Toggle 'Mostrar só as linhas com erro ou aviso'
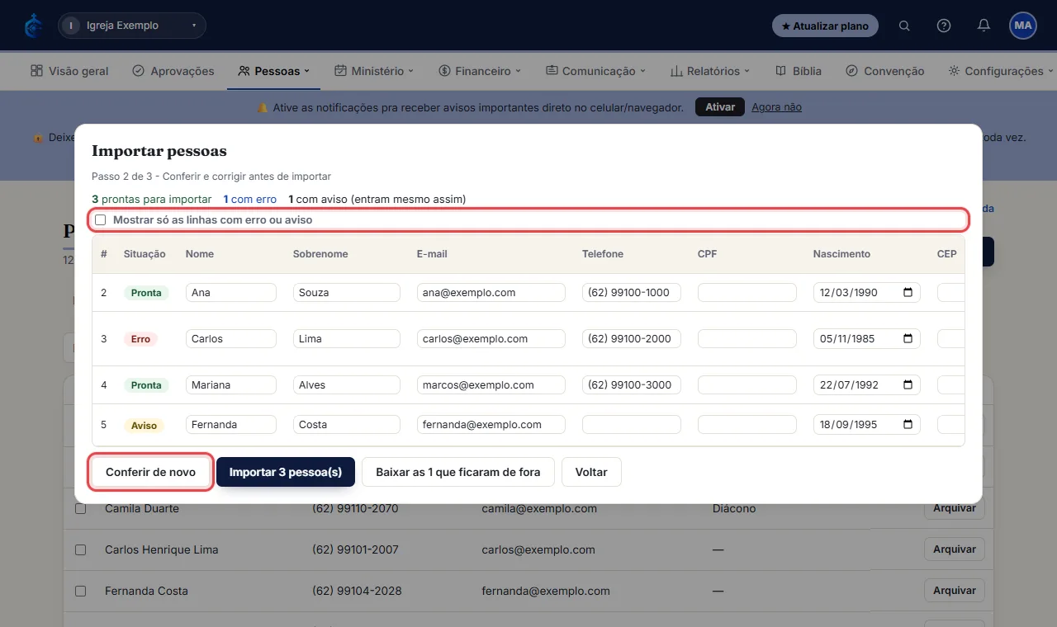Viewport: 1057px width, 627px height. click(101, 220)
